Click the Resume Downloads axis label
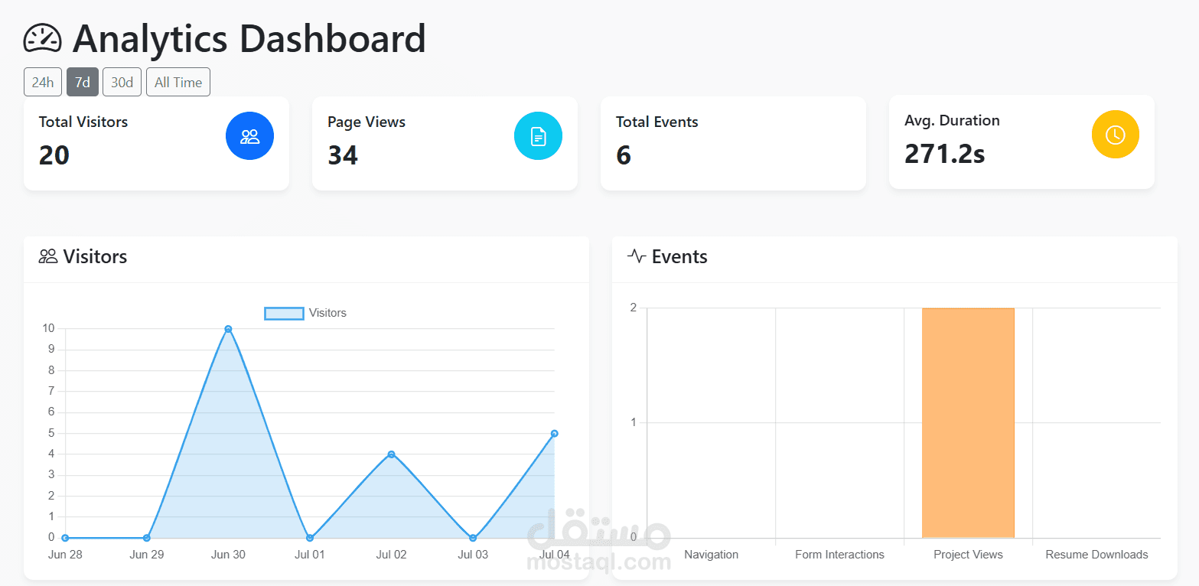Image resolution: width=1199 pixels, height=586 pixels. (x=1096, y=555)
